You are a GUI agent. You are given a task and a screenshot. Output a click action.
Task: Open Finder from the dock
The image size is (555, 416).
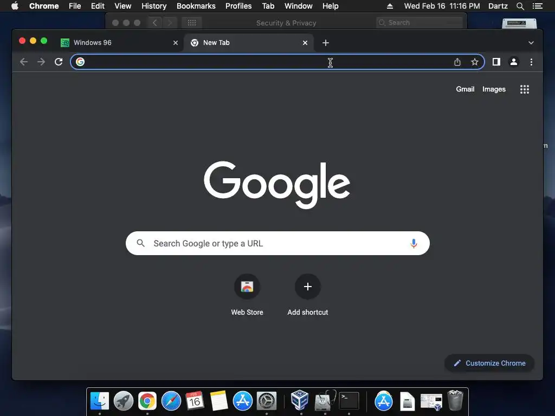100,401
